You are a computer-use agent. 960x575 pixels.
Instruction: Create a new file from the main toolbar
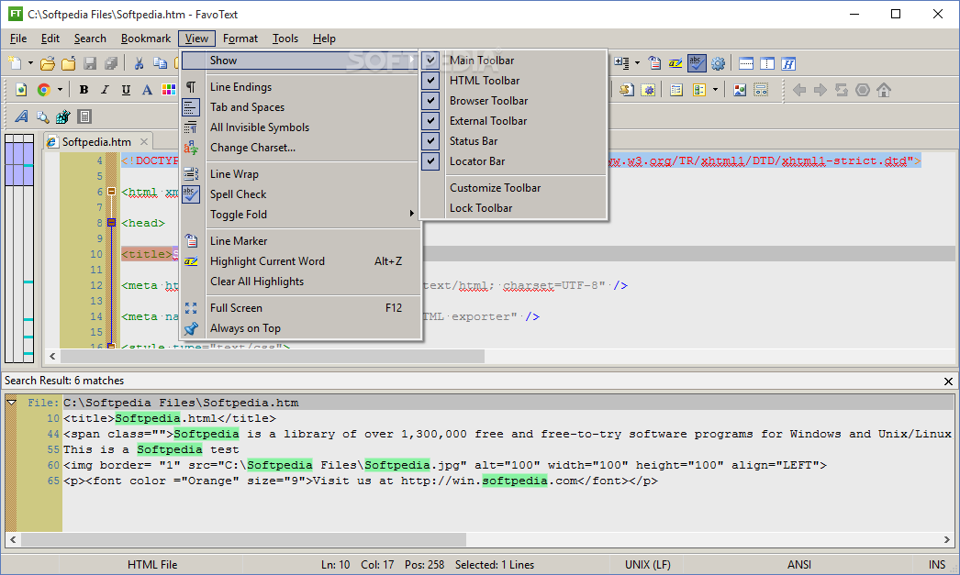point(15,63)
